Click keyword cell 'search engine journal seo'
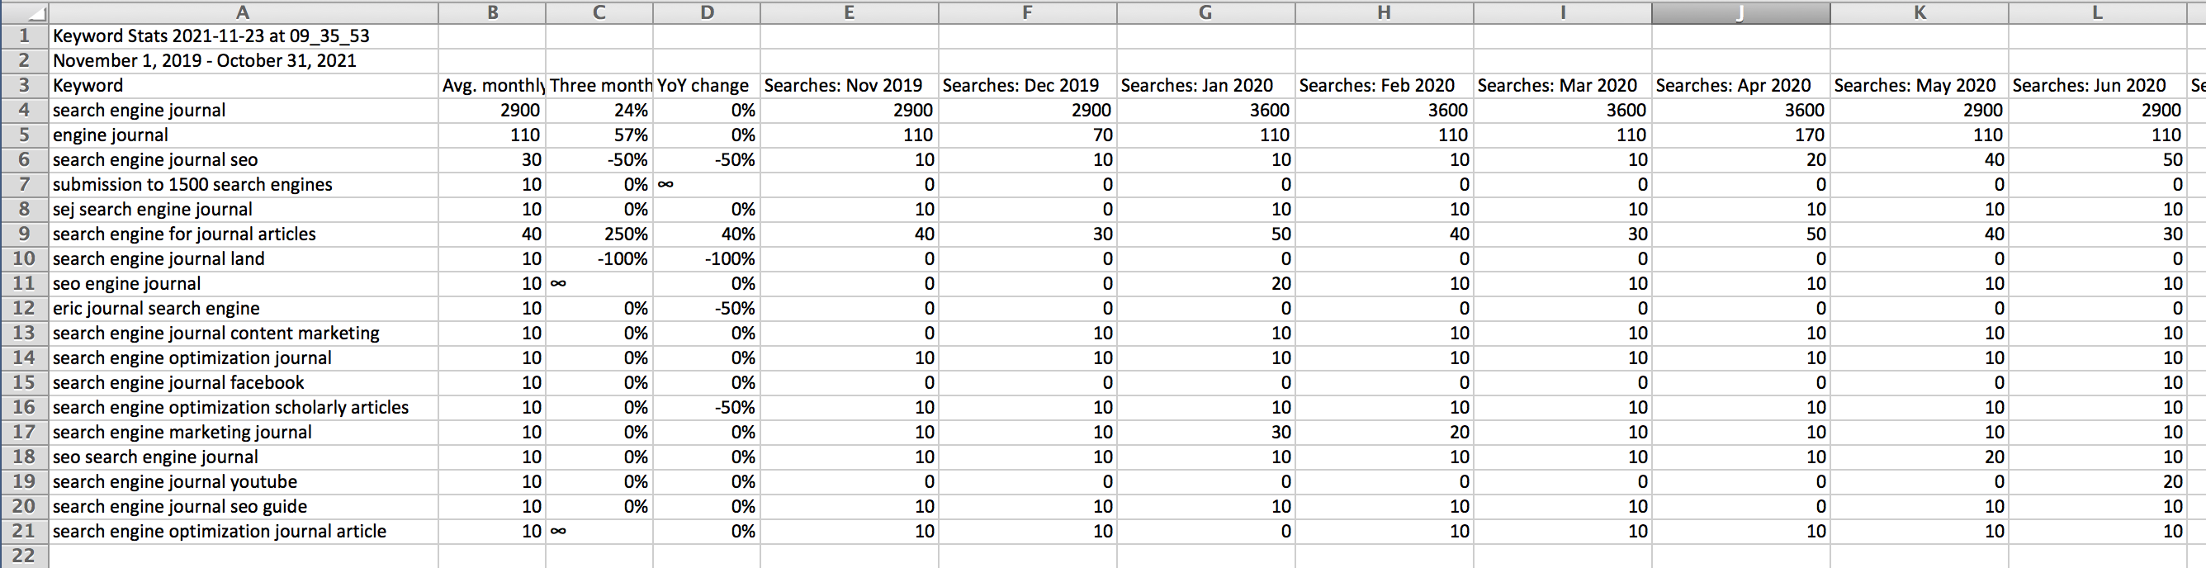The width and height of the screenshot is (2206, 568). [244, 160]
